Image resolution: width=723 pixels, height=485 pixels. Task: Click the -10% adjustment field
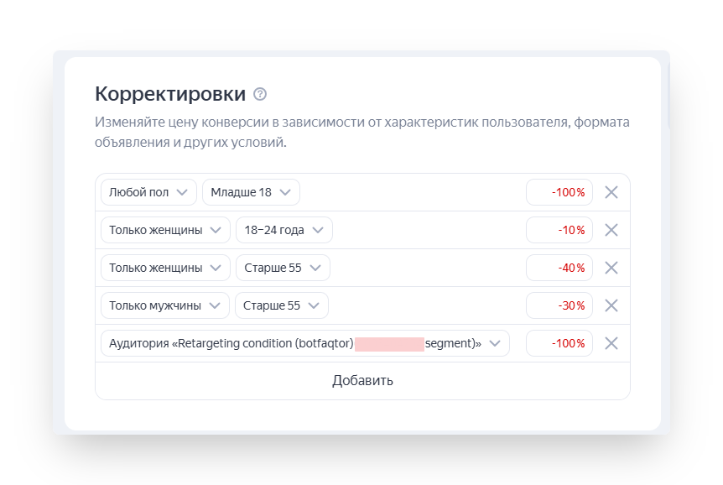click(559, 230)
